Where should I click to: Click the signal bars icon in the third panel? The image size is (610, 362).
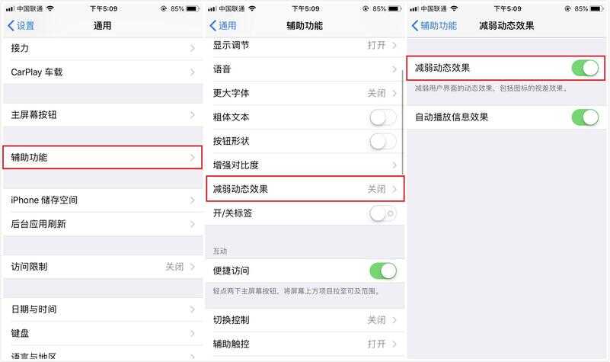click(x=415, y=8)
